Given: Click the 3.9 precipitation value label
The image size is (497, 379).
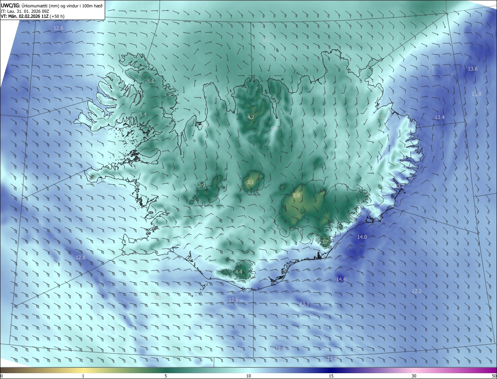Looking at the screenshot, I should pos(202,185).
